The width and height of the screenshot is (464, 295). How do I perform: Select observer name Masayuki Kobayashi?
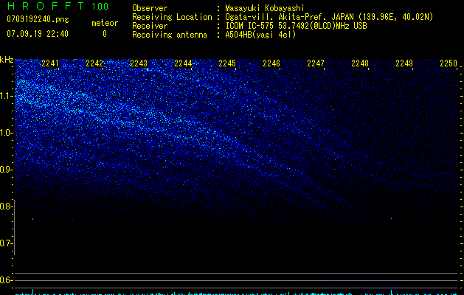tap(265, 8)
